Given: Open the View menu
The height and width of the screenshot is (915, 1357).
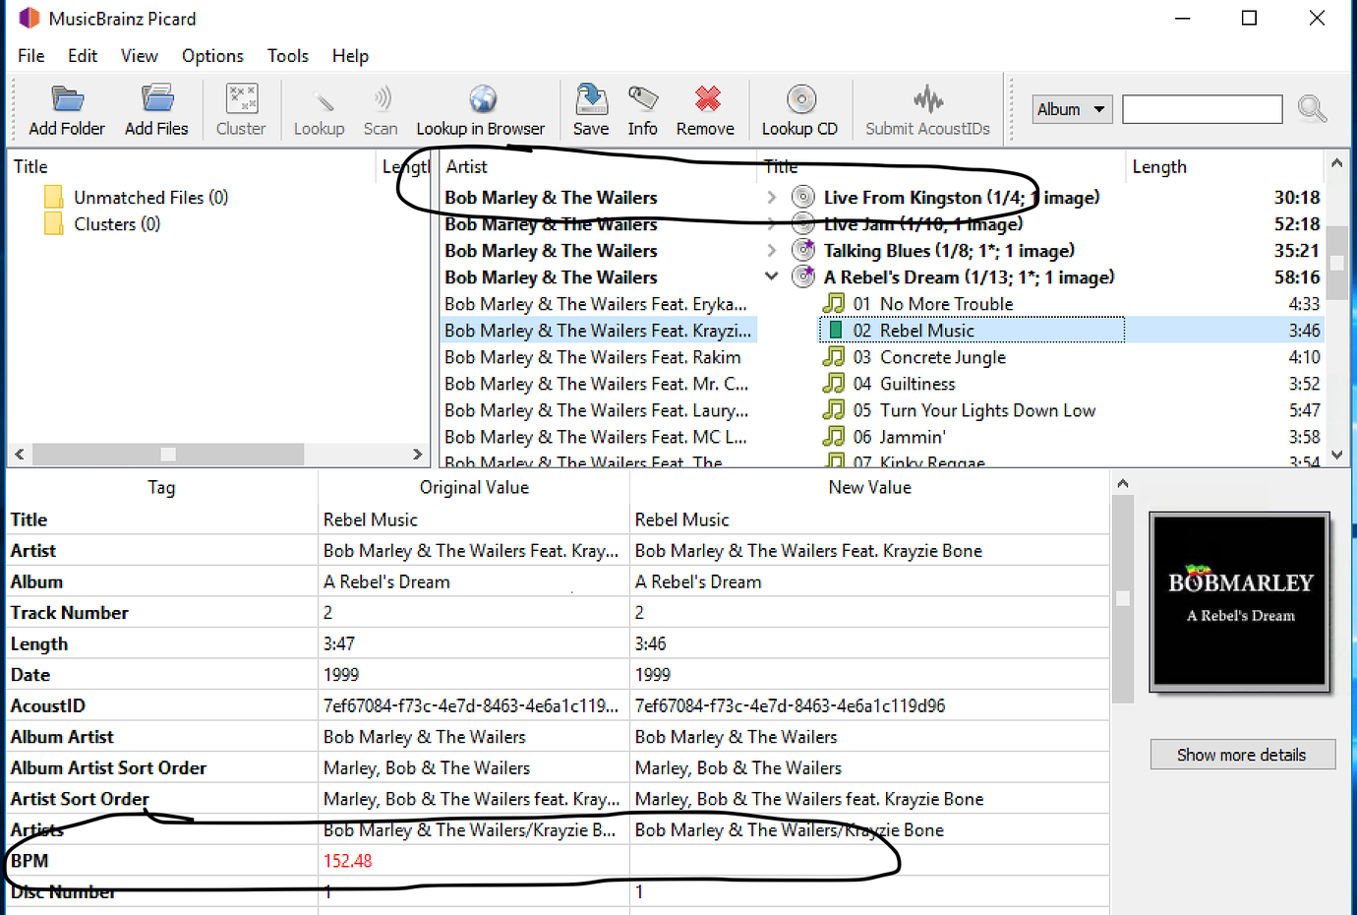Looking at the screenshot, I should (140, 56).
